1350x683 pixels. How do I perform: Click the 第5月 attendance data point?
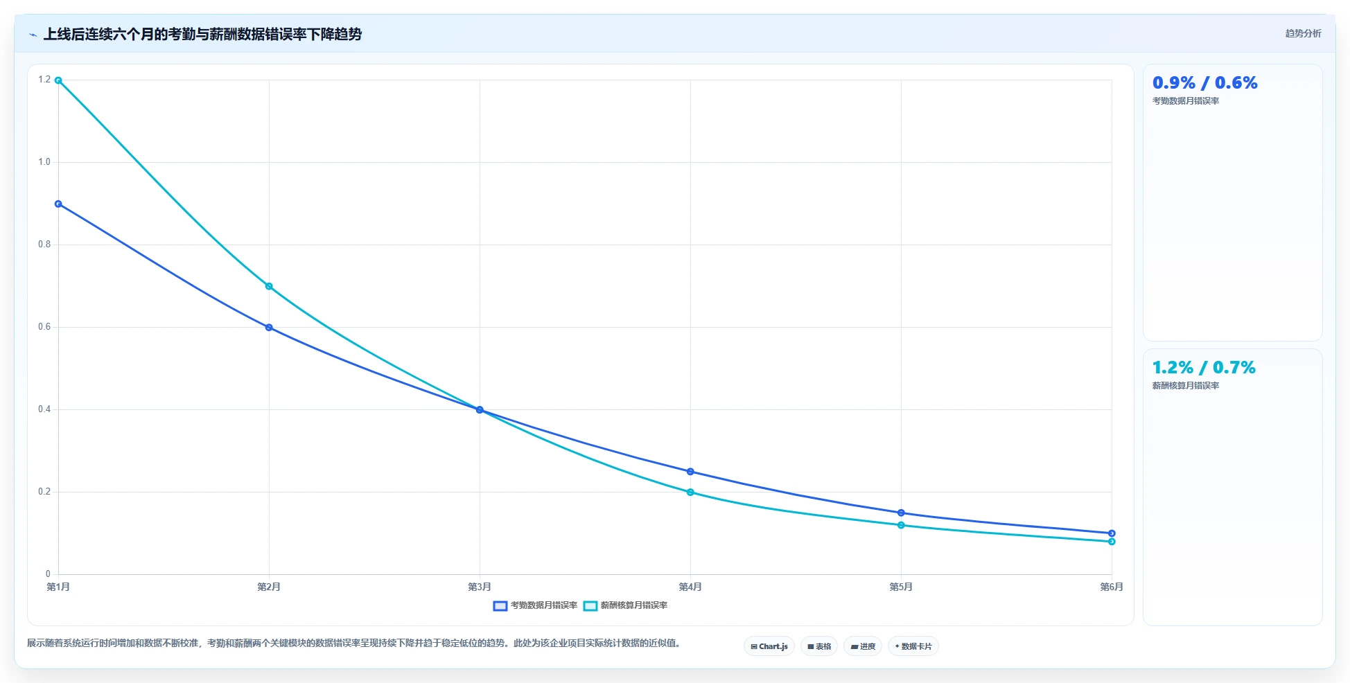coord(901,513)
